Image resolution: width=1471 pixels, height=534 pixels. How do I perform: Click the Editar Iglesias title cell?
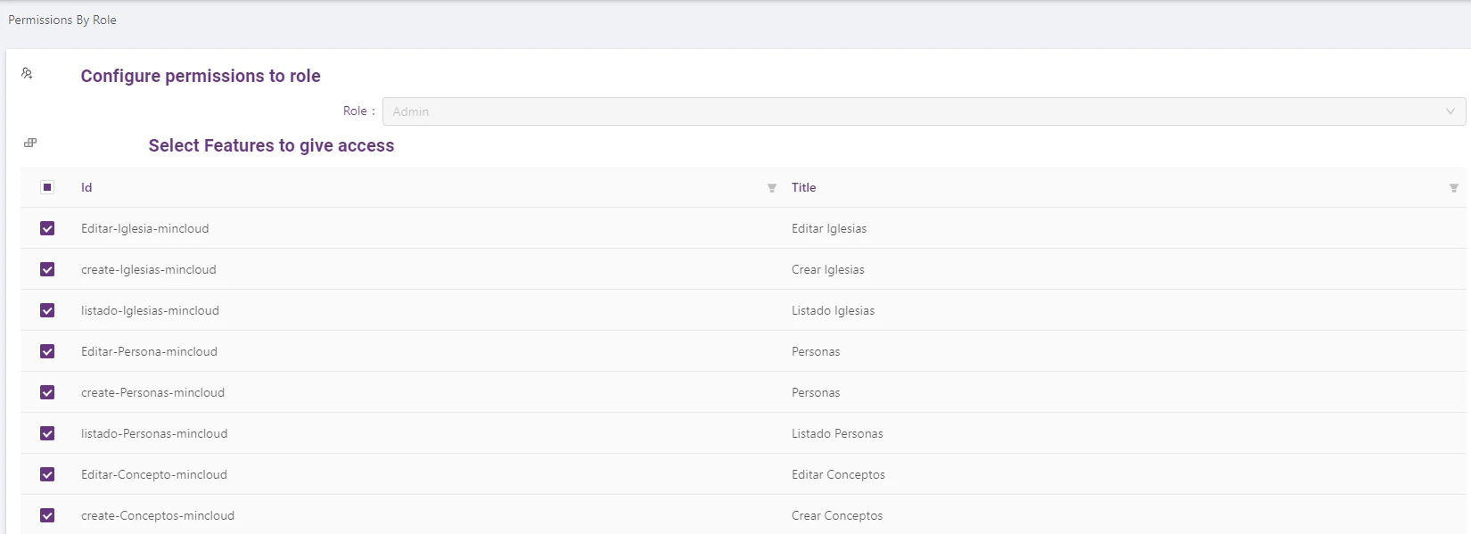(x=829, y=228)
